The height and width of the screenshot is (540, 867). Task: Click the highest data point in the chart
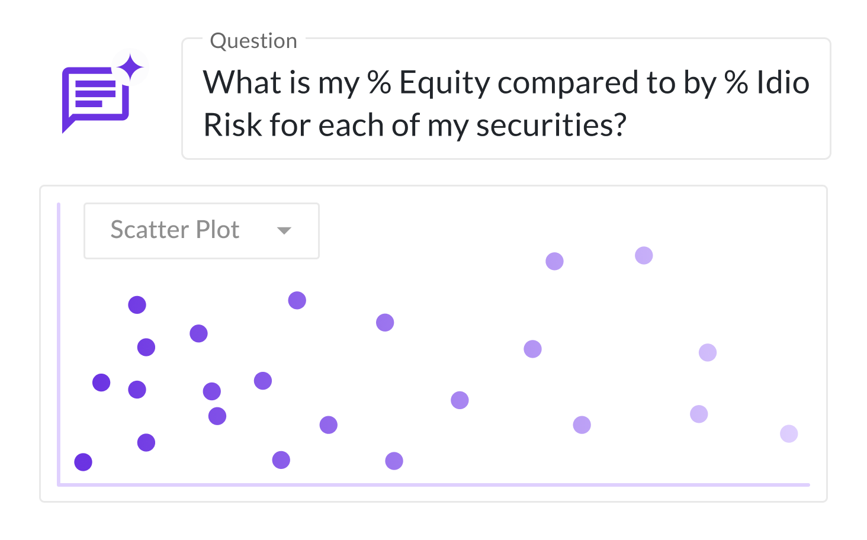point(644,256)
